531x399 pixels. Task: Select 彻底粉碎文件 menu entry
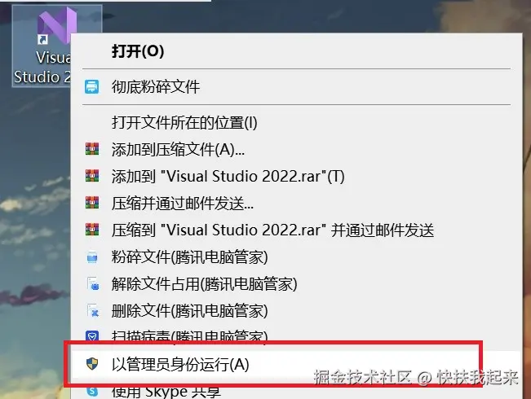(x=296, y=86)
